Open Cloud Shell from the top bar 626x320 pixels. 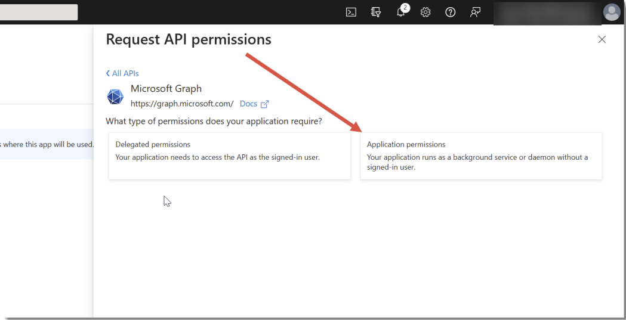351,12
